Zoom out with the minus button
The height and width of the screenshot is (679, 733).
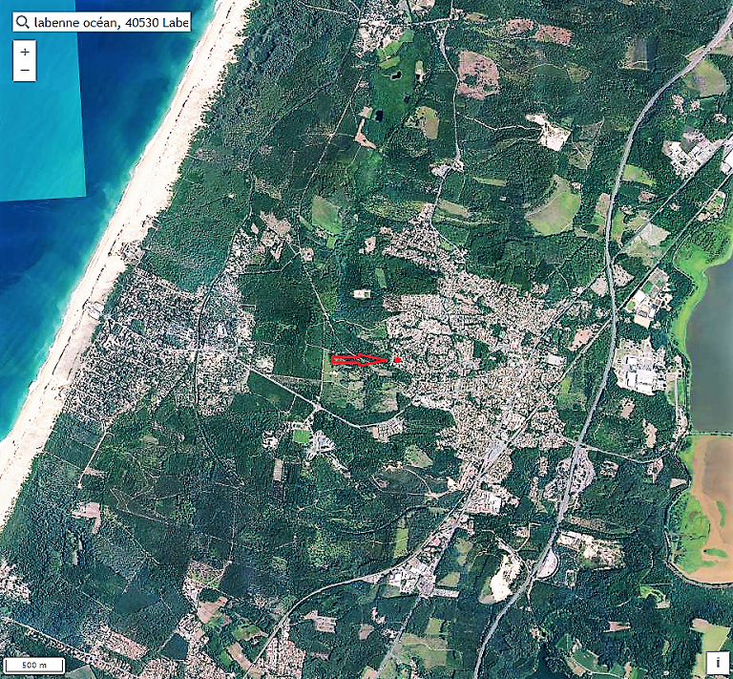pos(25,71)
